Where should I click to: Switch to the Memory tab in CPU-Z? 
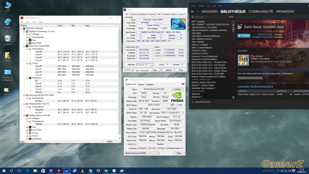click(152, 14)
